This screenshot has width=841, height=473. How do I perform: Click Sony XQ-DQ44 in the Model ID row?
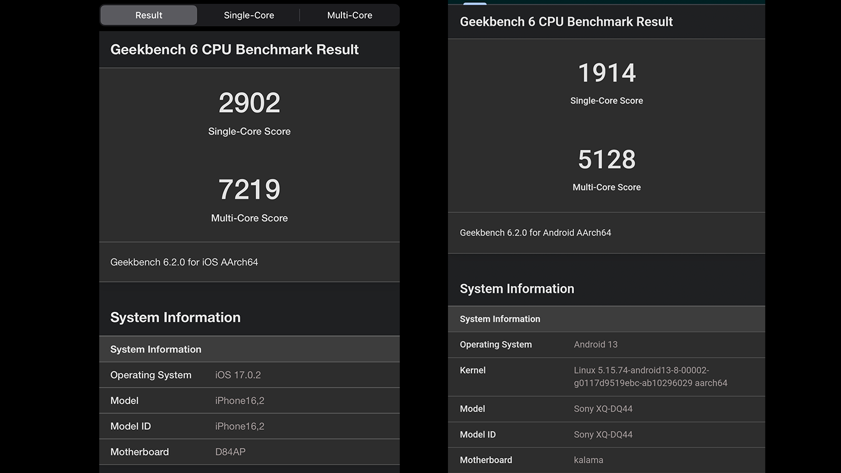click(x=603, y=434)
